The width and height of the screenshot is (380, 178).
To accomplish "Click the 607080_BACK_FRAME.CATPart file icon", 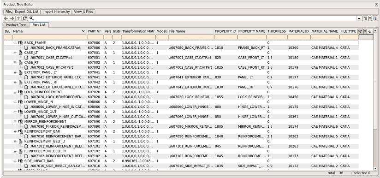I will (x=26, y=47).
